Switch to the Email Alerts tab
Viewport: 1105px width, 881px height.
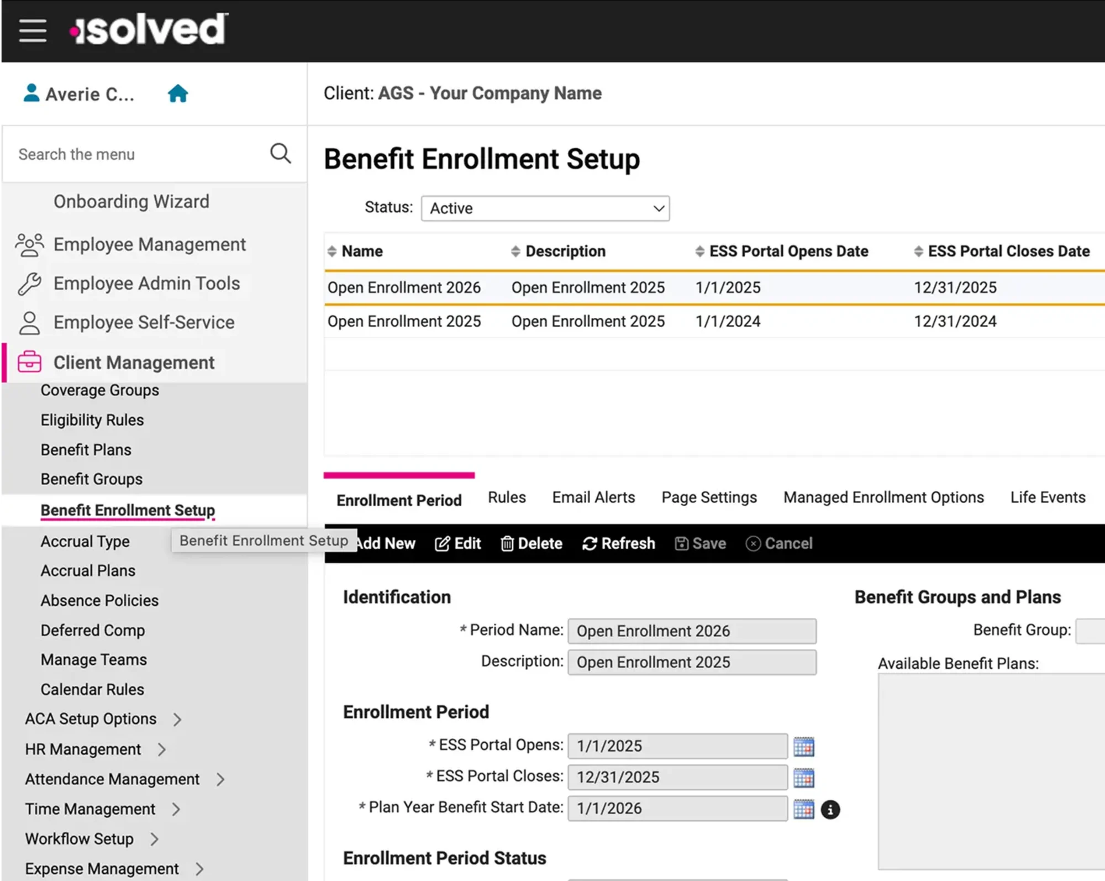pyautogui.click(x=593, y=497)
